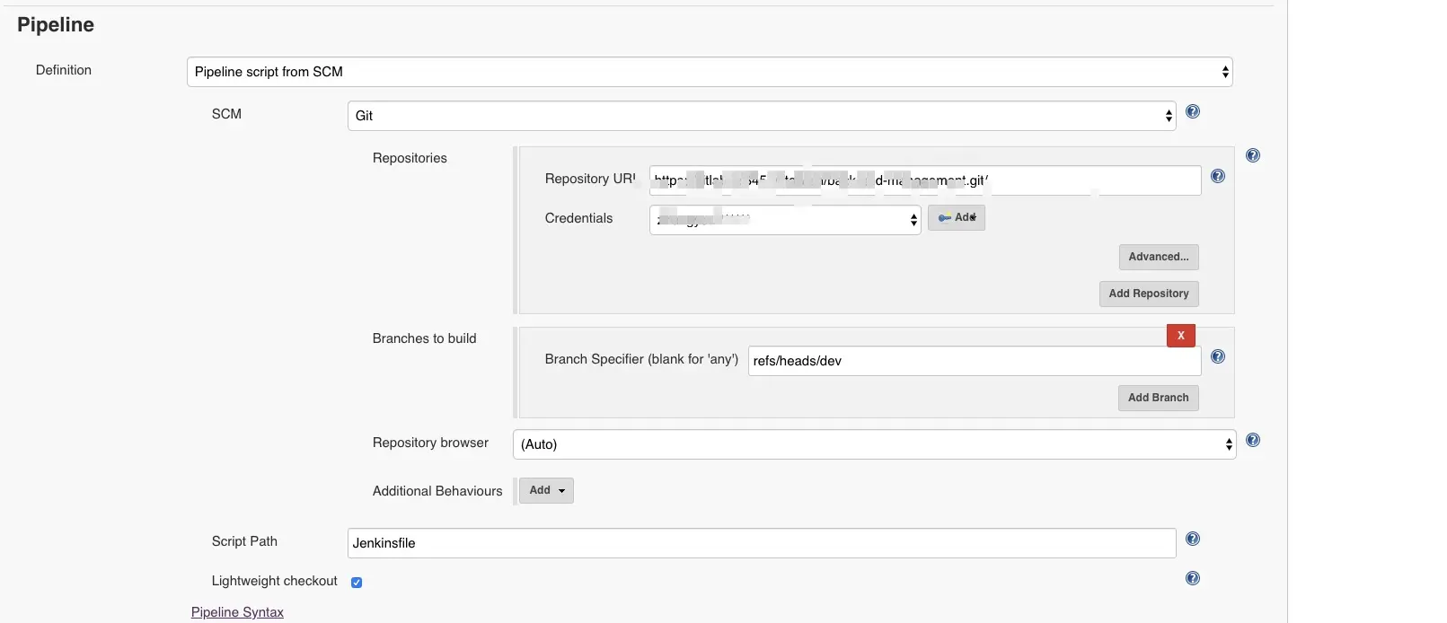Viewport: 1447px width, 623px height.
Task: Toggle the Lightweight checkout checkbox
Action: click(x=357, y=583)
